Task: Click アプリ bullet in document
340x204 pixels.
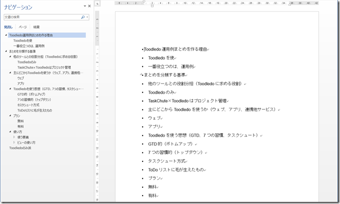Action: point(154,127)
